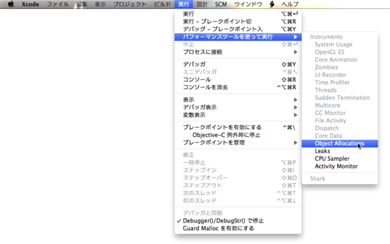
Task: Select the greyed-out Shark item
Action: pos(340,179)
